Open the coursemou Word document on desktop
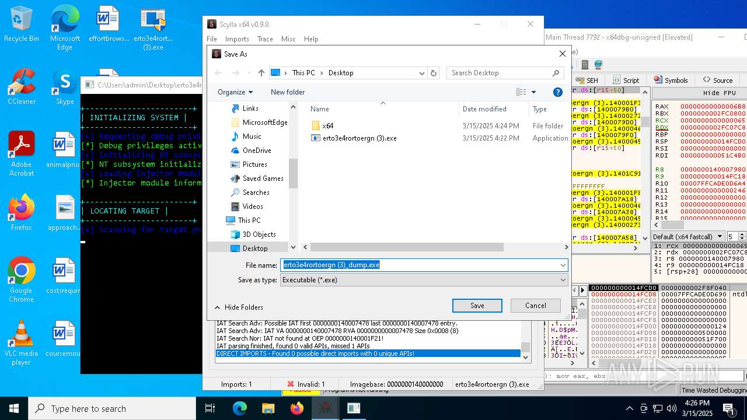Image resolution: width=747 pixels, height=420 pixels. (63, 339)
